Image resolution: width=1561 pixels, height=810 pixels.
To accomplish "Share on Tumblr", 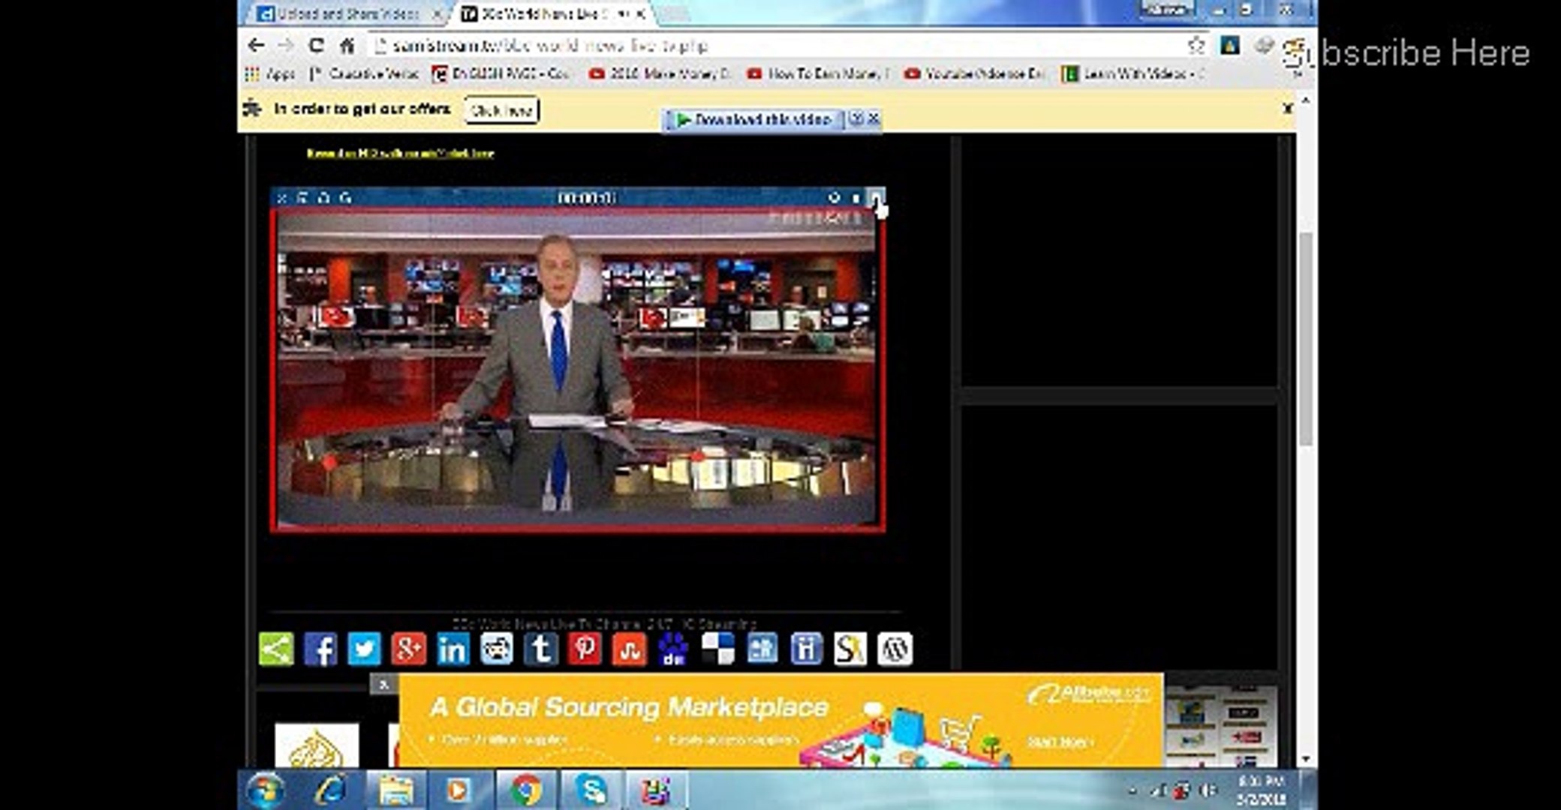I will coord(540,649).
